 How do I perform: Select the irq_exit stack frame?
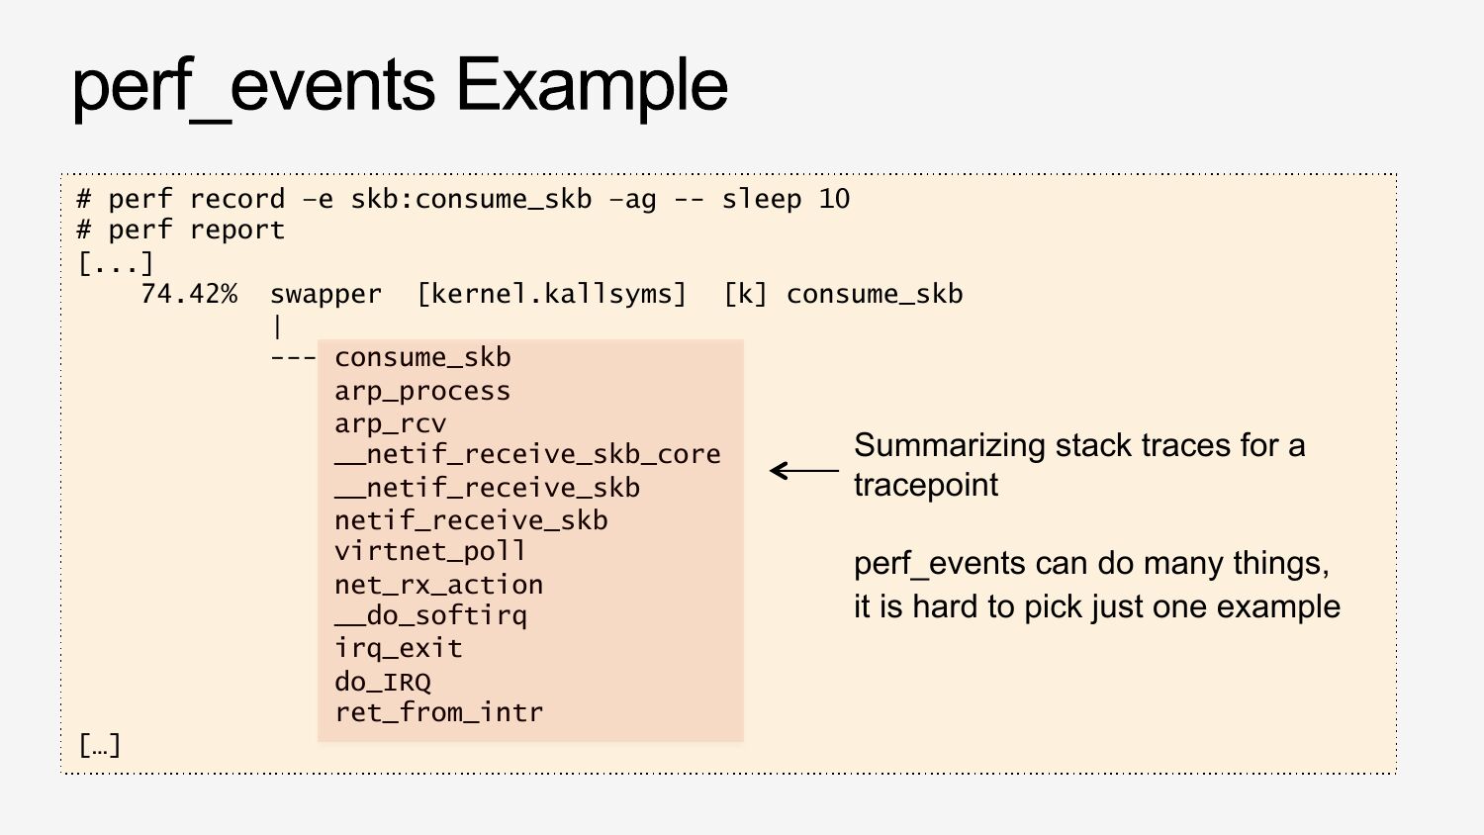coord(398,648)
